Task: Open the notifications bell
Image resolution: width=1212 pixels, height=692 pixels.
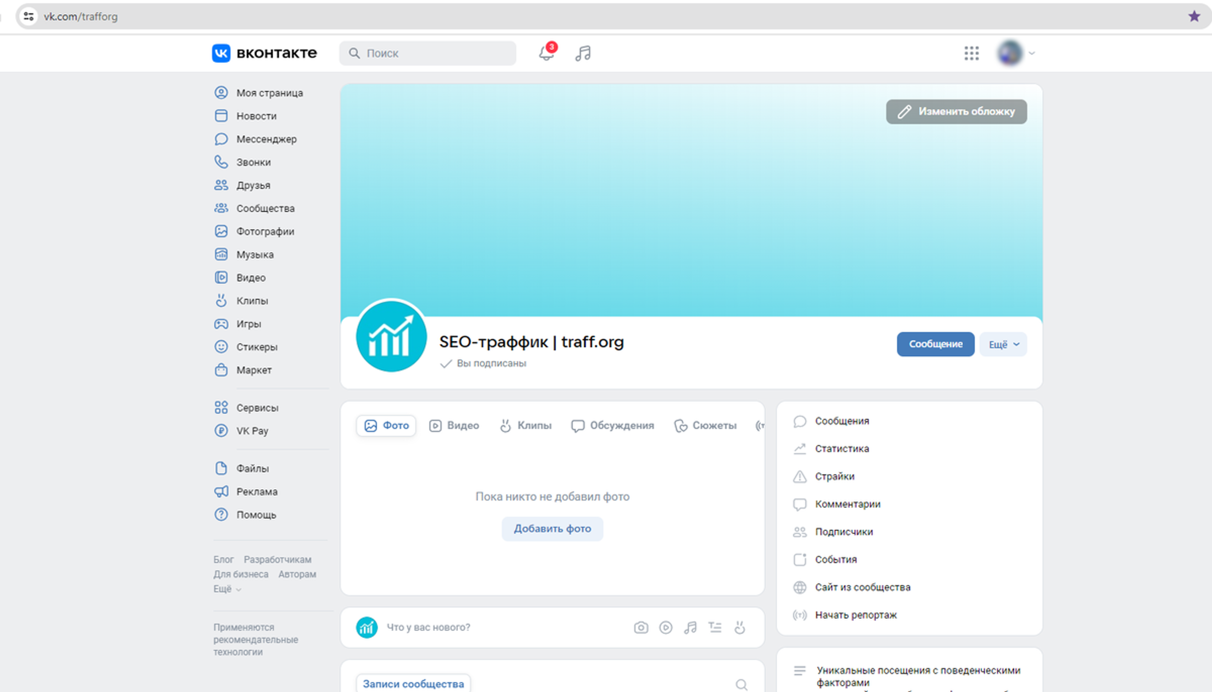Action: coord(547,53)
